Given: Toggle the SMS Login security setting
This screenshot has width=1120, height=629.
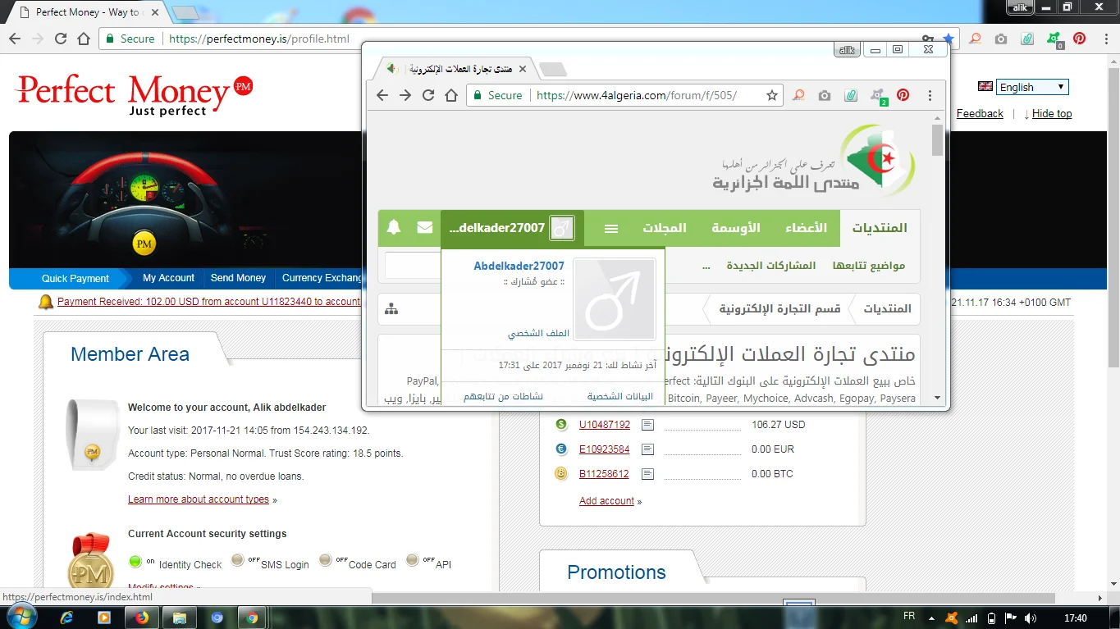Looking at the screenshot, I should [x=238, y=561].
